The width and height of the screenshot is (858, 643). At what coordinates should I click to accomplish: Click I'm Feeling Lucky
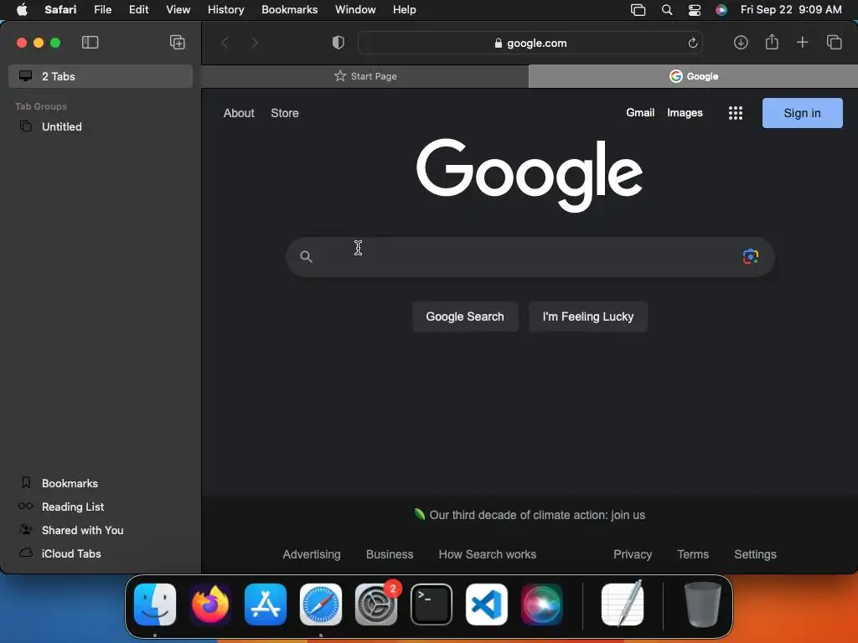(587, 316)
